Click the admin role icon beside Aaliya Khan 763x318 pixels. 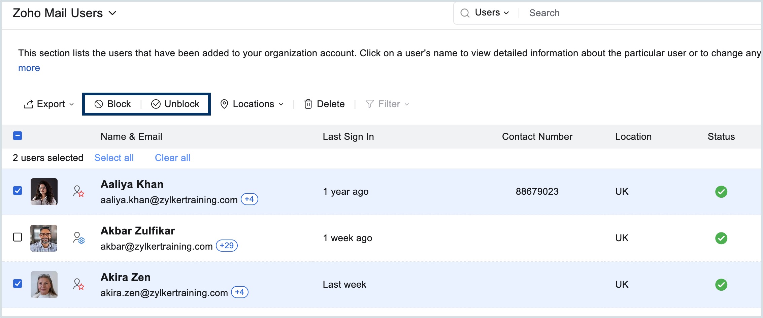[78, 191]
